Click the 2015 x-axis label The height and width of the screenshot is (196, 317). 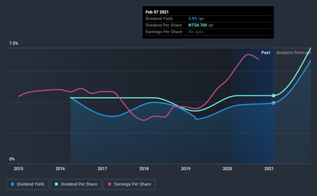point(19,169)
